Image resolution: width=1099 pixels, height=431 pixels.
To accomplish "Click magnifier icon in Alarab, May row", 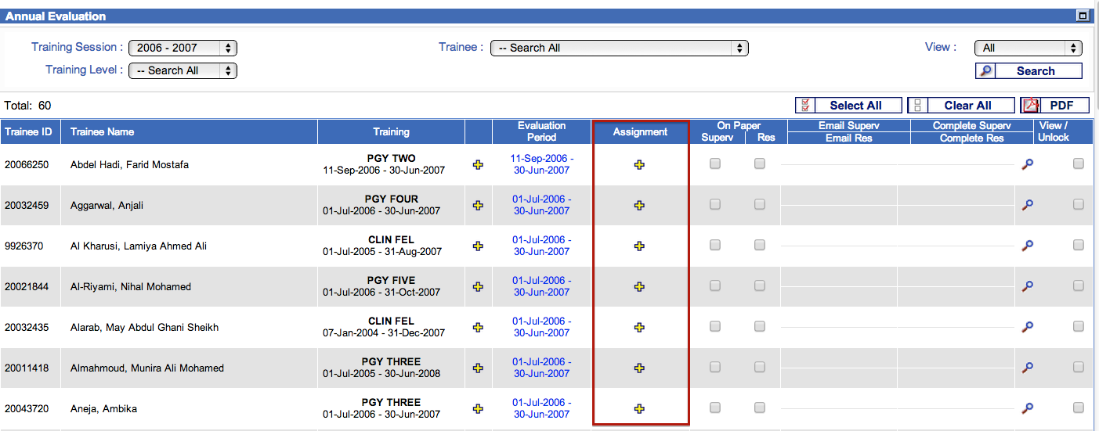I will tap(1028, 327).
